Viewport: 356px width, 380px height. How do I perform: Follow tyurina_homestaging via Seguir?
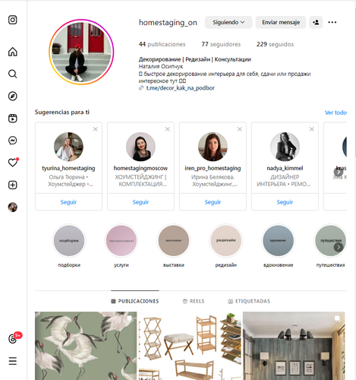click(x=68, y=202)
